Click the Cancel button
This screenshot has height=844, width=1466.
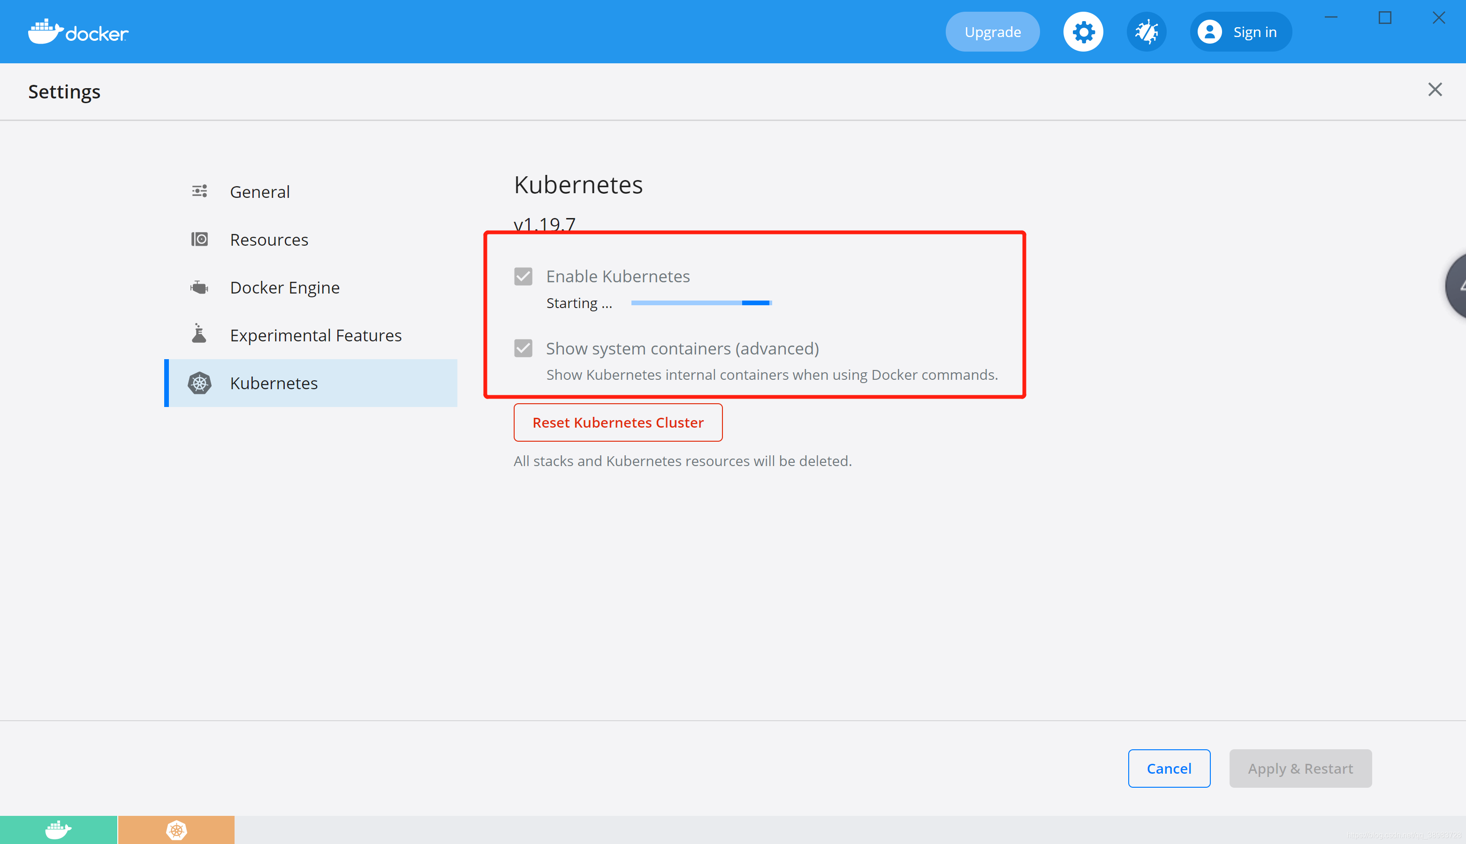click(x=1169, y=769)
